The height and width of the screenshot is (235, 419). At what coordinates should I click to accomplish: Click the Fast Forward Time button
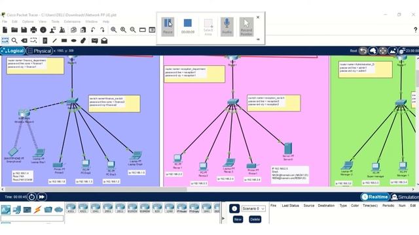coord(42,197)
